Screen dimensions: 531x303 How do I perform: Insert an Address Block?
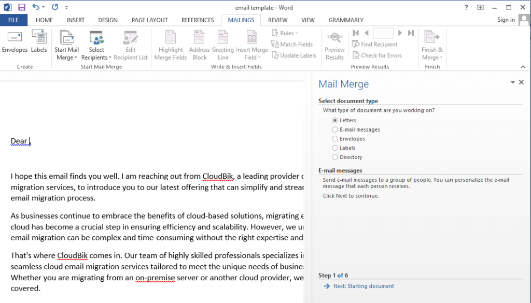click(x=199, y=44)
